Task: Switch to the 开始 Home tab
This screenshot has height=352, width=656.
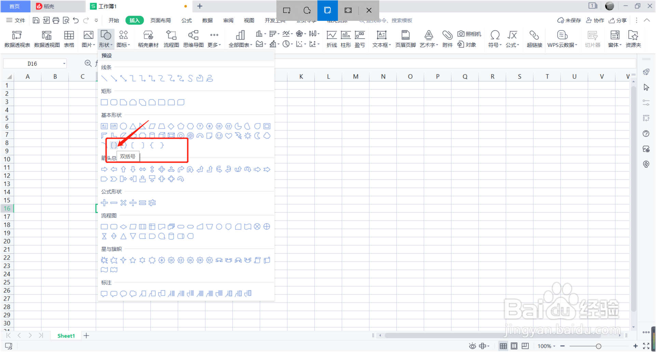Action: [114, 20]
